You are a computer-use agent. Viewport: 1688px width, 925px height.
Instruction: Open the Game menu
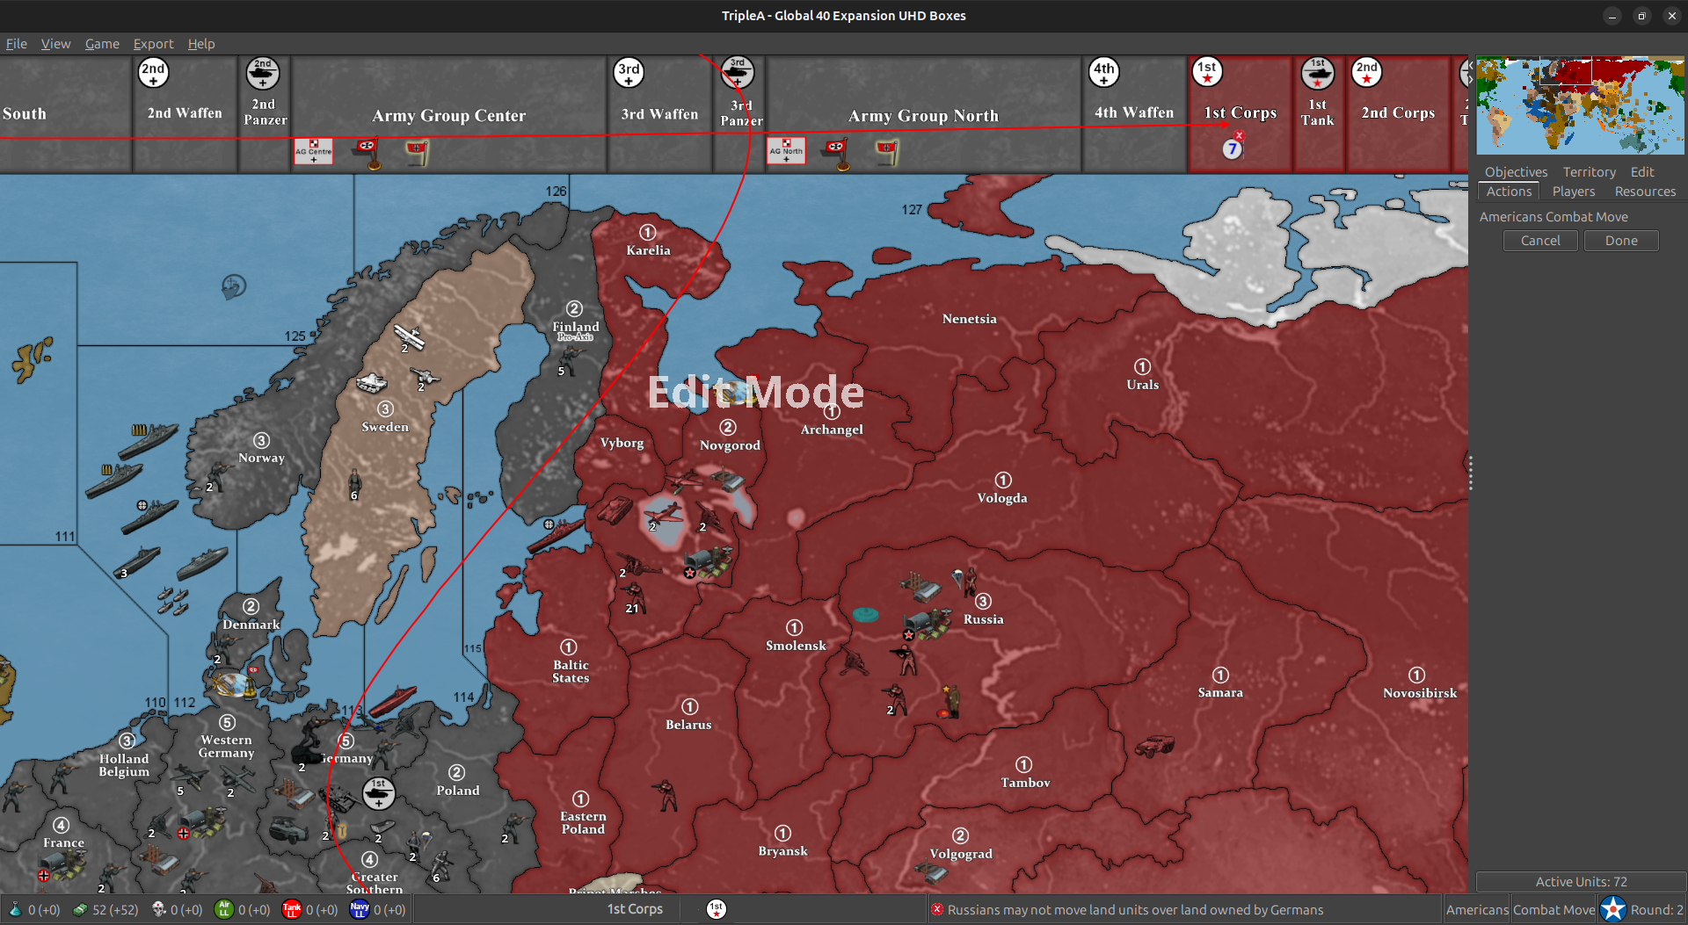tap(102, 43)
